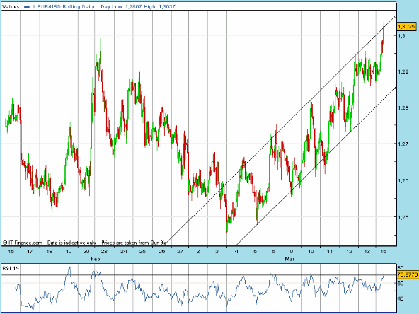Screen dimensions: 419x314
Task: Click the 12 date label on time axis
Action: tap(349, 251)
